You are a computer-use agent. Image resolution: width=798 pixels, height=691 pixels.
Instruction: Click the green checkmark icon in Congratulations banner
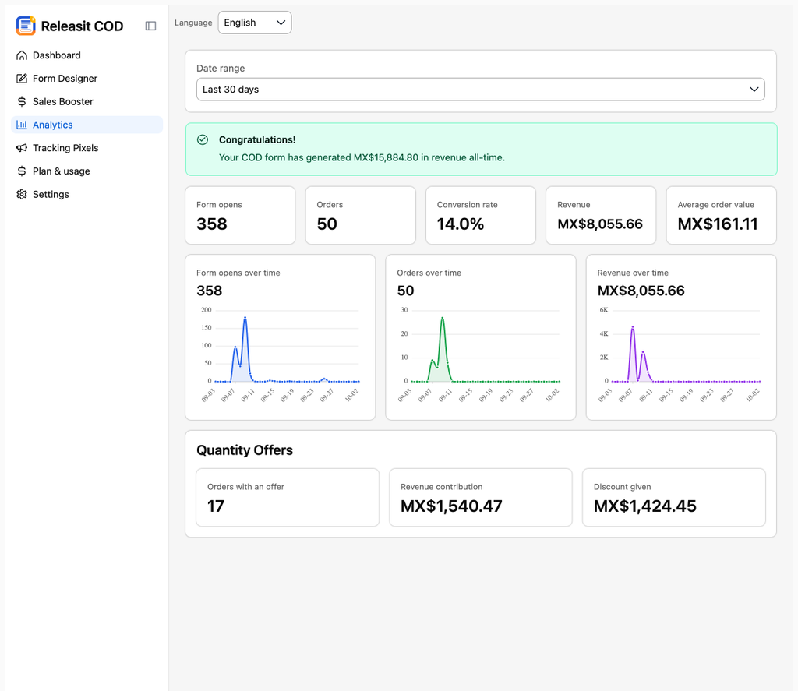pos(203,139)
